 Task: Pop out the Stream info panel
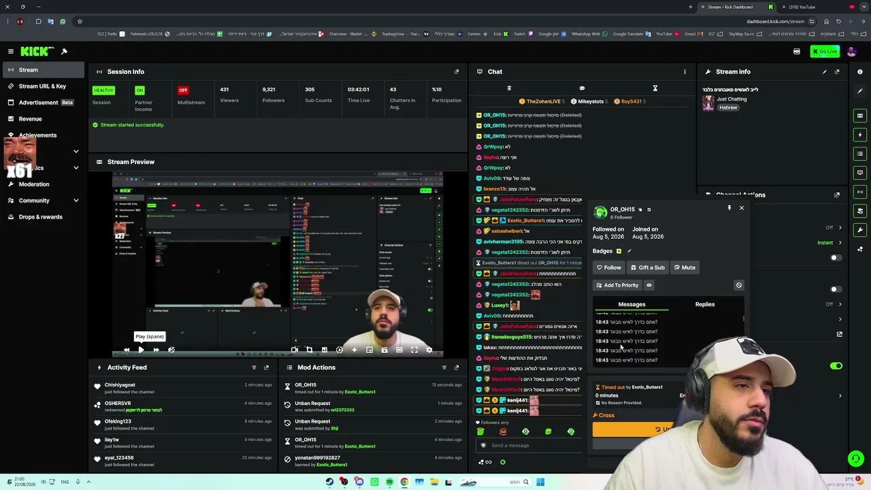837,71
